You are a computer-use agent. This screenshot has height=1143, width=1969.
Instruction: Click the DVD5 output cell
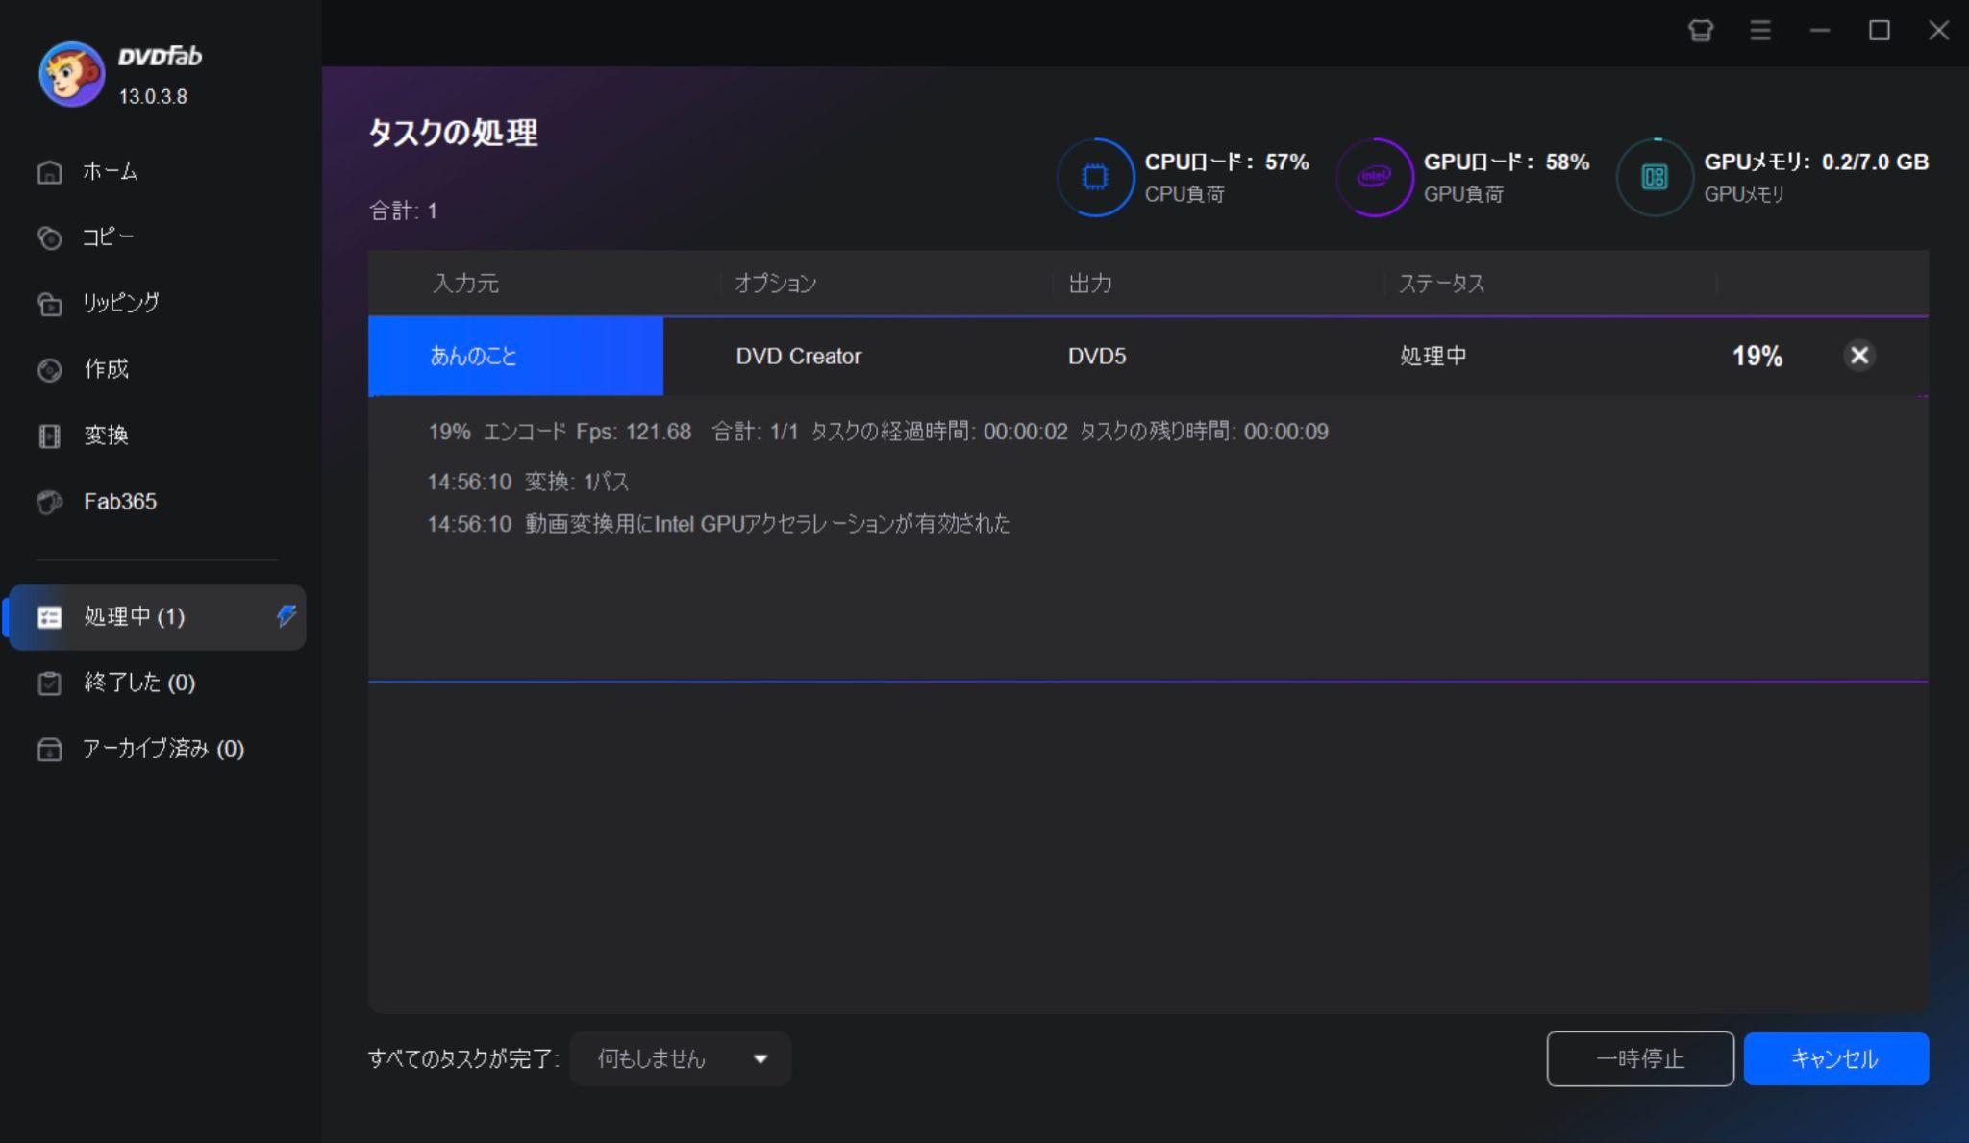point(1097,357)
